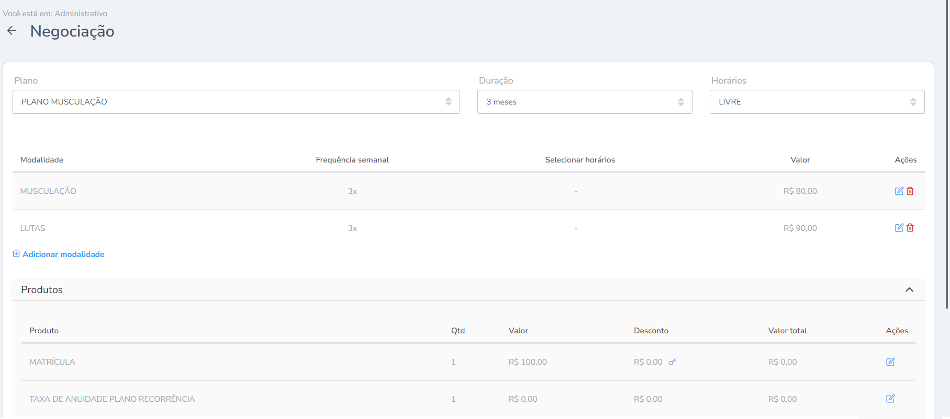This screenshot has width=950, height=419.
Task: Delete the MUSCULAÇÃO modality row
Action: (x=910, y=191)
